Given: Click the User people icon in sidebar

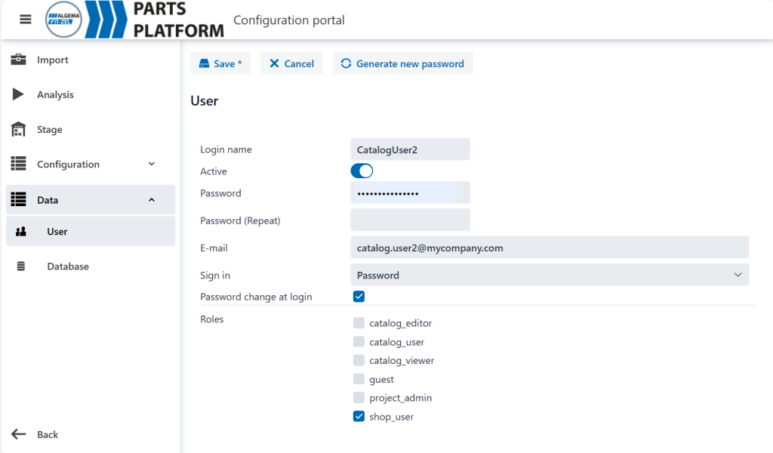Looking at the screenshot, I should click(21, 232).
